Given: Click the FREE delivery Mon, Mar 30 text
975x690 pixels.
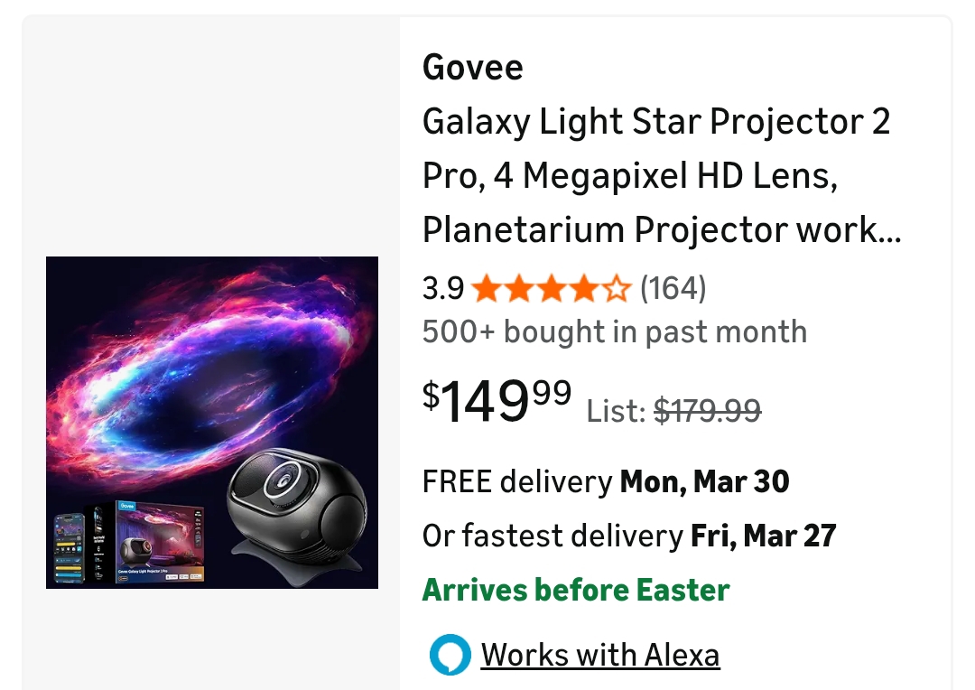Looking at the screenshot, I should [605, 481].
